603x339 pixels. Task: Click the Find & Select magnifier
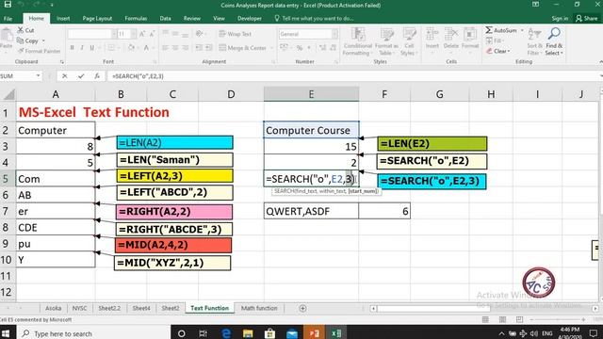point(554,34)
